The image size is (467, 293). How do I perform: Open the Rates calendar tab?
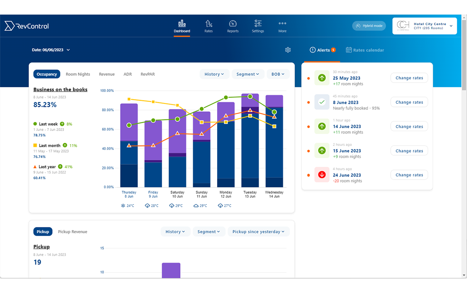tap(365, 50)
